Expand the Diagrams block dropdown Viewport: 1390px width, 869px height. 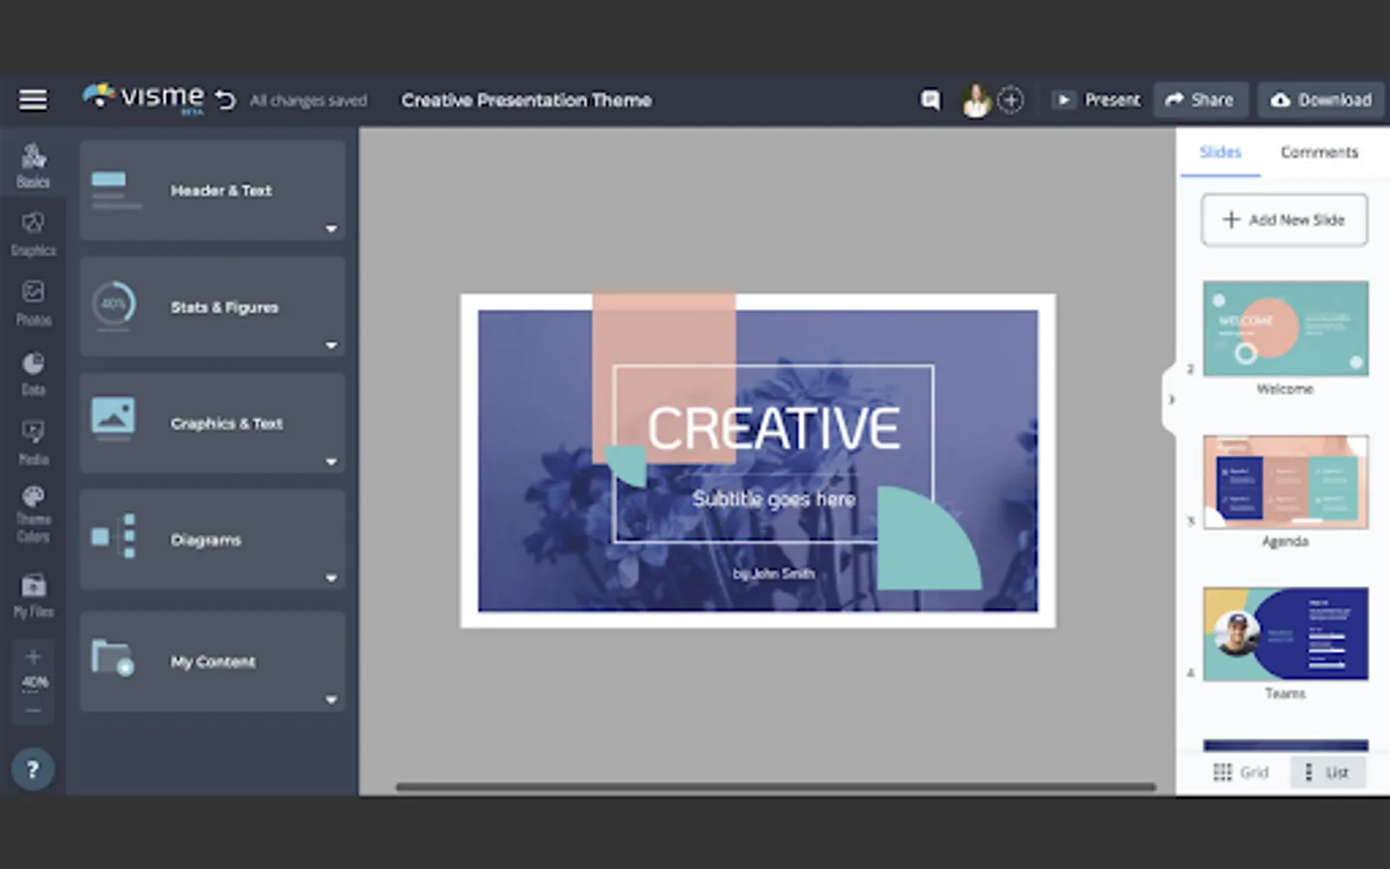click(x=331, y=577)
